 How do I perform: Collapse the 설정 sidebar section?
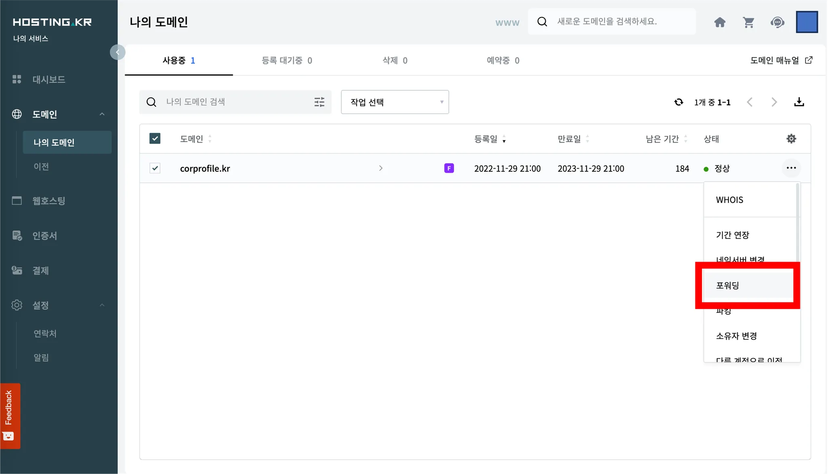click(x=102, y=305)
